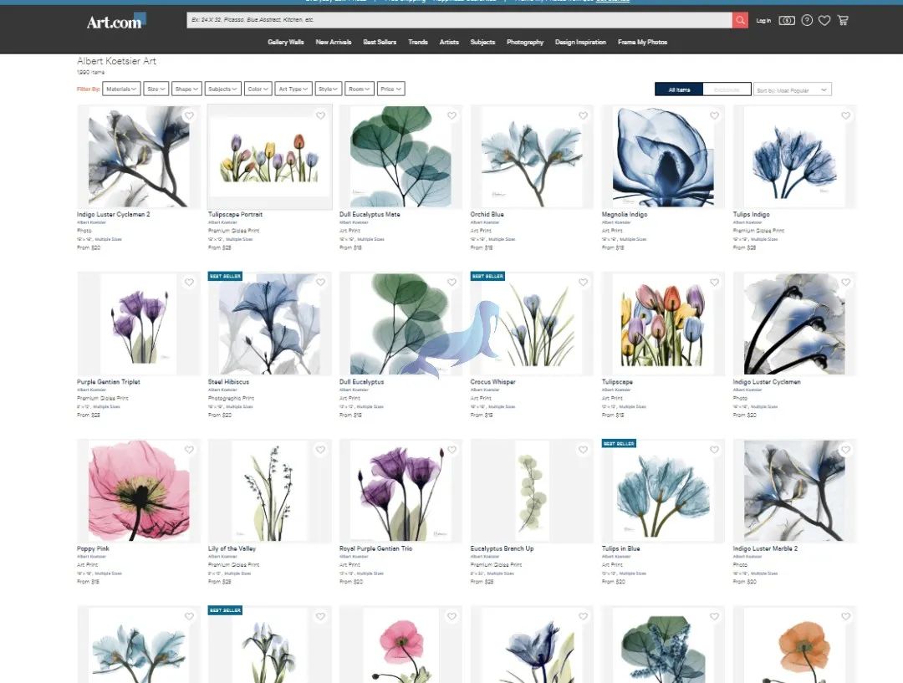The height and width of the screenshot is (683, 903).
Task: Open the Royal Purple Gentian Trio thumbnail
Action: [400, 491]
